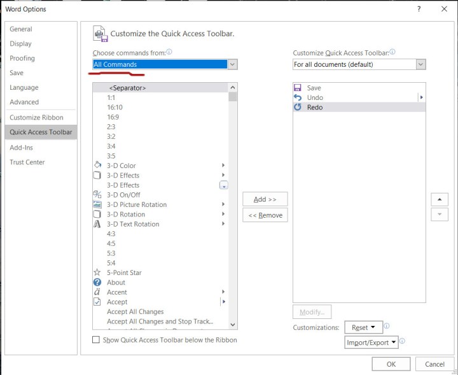458x375 pixels.
Task: Click the Add >> button
Action: pyautogui.click(x=265, y=199)
